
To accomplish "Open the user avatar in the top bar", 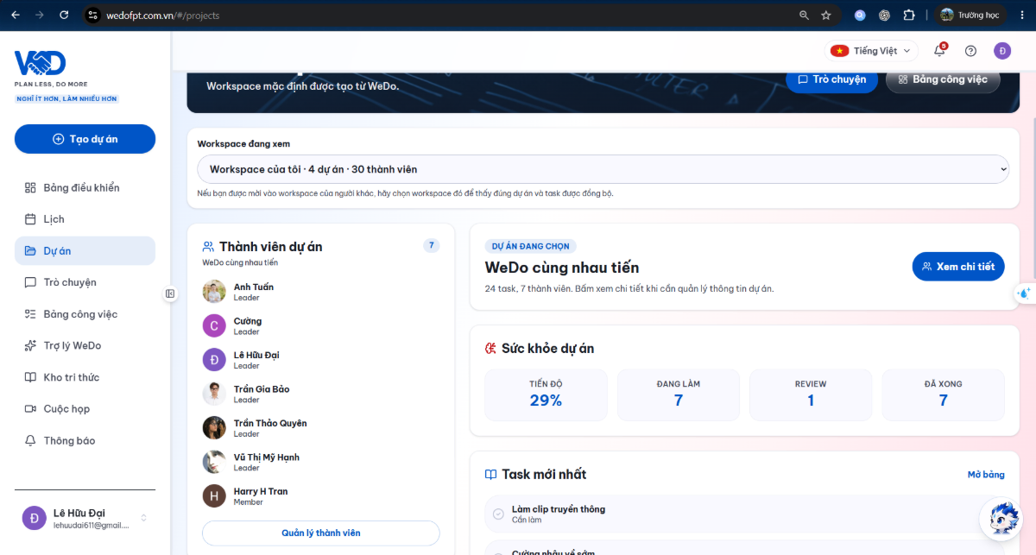I will tap(1002, 51).
